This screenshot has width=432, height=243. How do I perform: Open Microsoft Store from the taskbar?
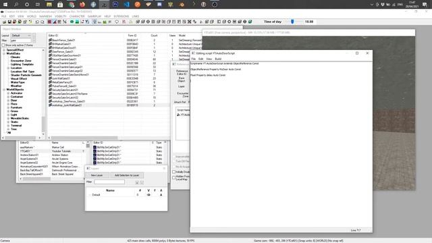pos(60,5)
